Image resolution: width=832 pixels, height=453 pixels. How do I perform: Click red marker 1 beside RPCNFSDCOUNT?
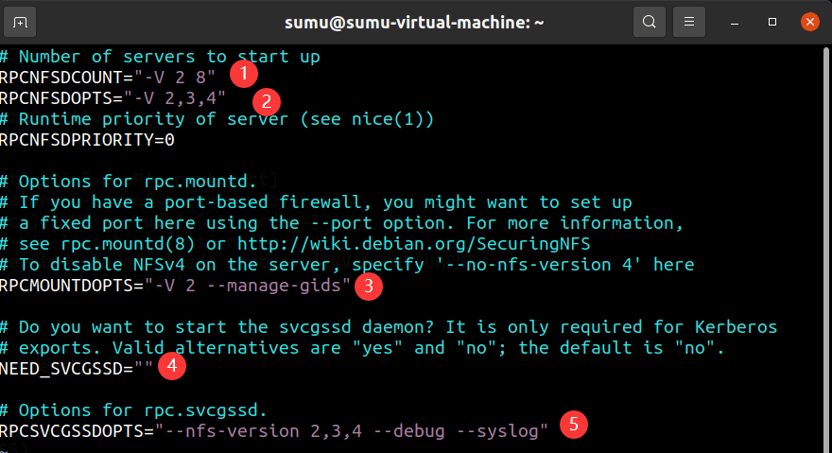tap(244, 73)
